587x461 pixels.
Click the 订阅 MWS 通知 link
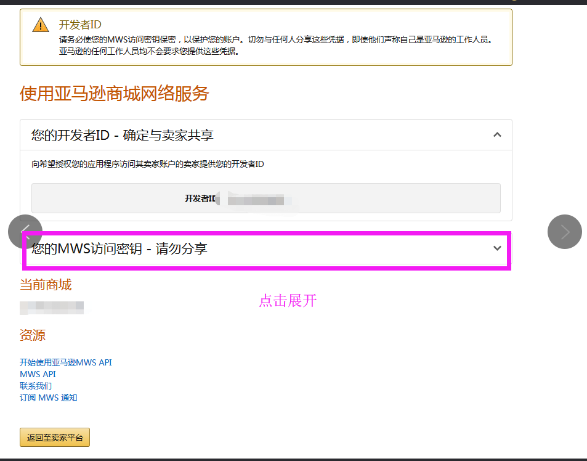click(48, 398)
